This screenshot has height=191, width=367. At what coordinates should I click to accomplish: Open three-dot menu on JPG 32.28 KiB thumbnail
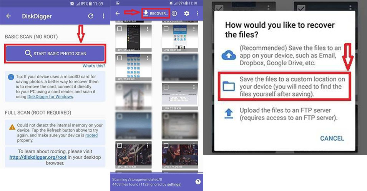coord(194,87)
